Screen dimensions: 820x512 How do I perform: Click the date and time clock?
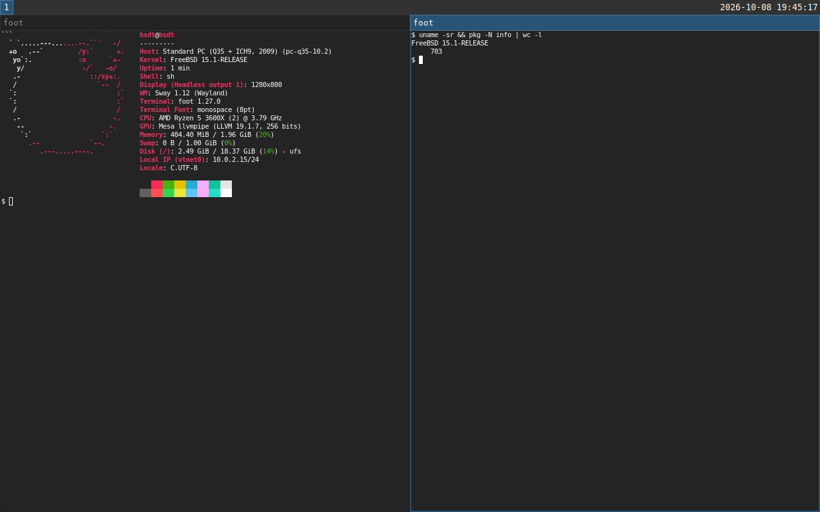pyautogui.click(x=769, y=7)
